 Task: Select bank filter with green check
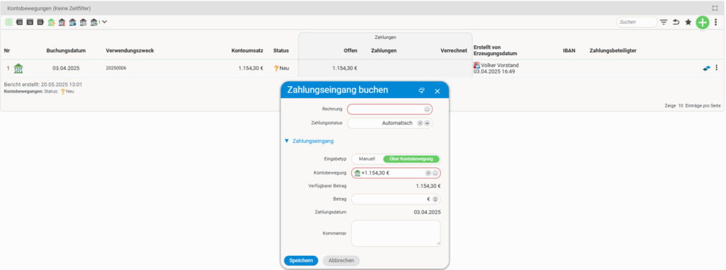tap(94, 22)
